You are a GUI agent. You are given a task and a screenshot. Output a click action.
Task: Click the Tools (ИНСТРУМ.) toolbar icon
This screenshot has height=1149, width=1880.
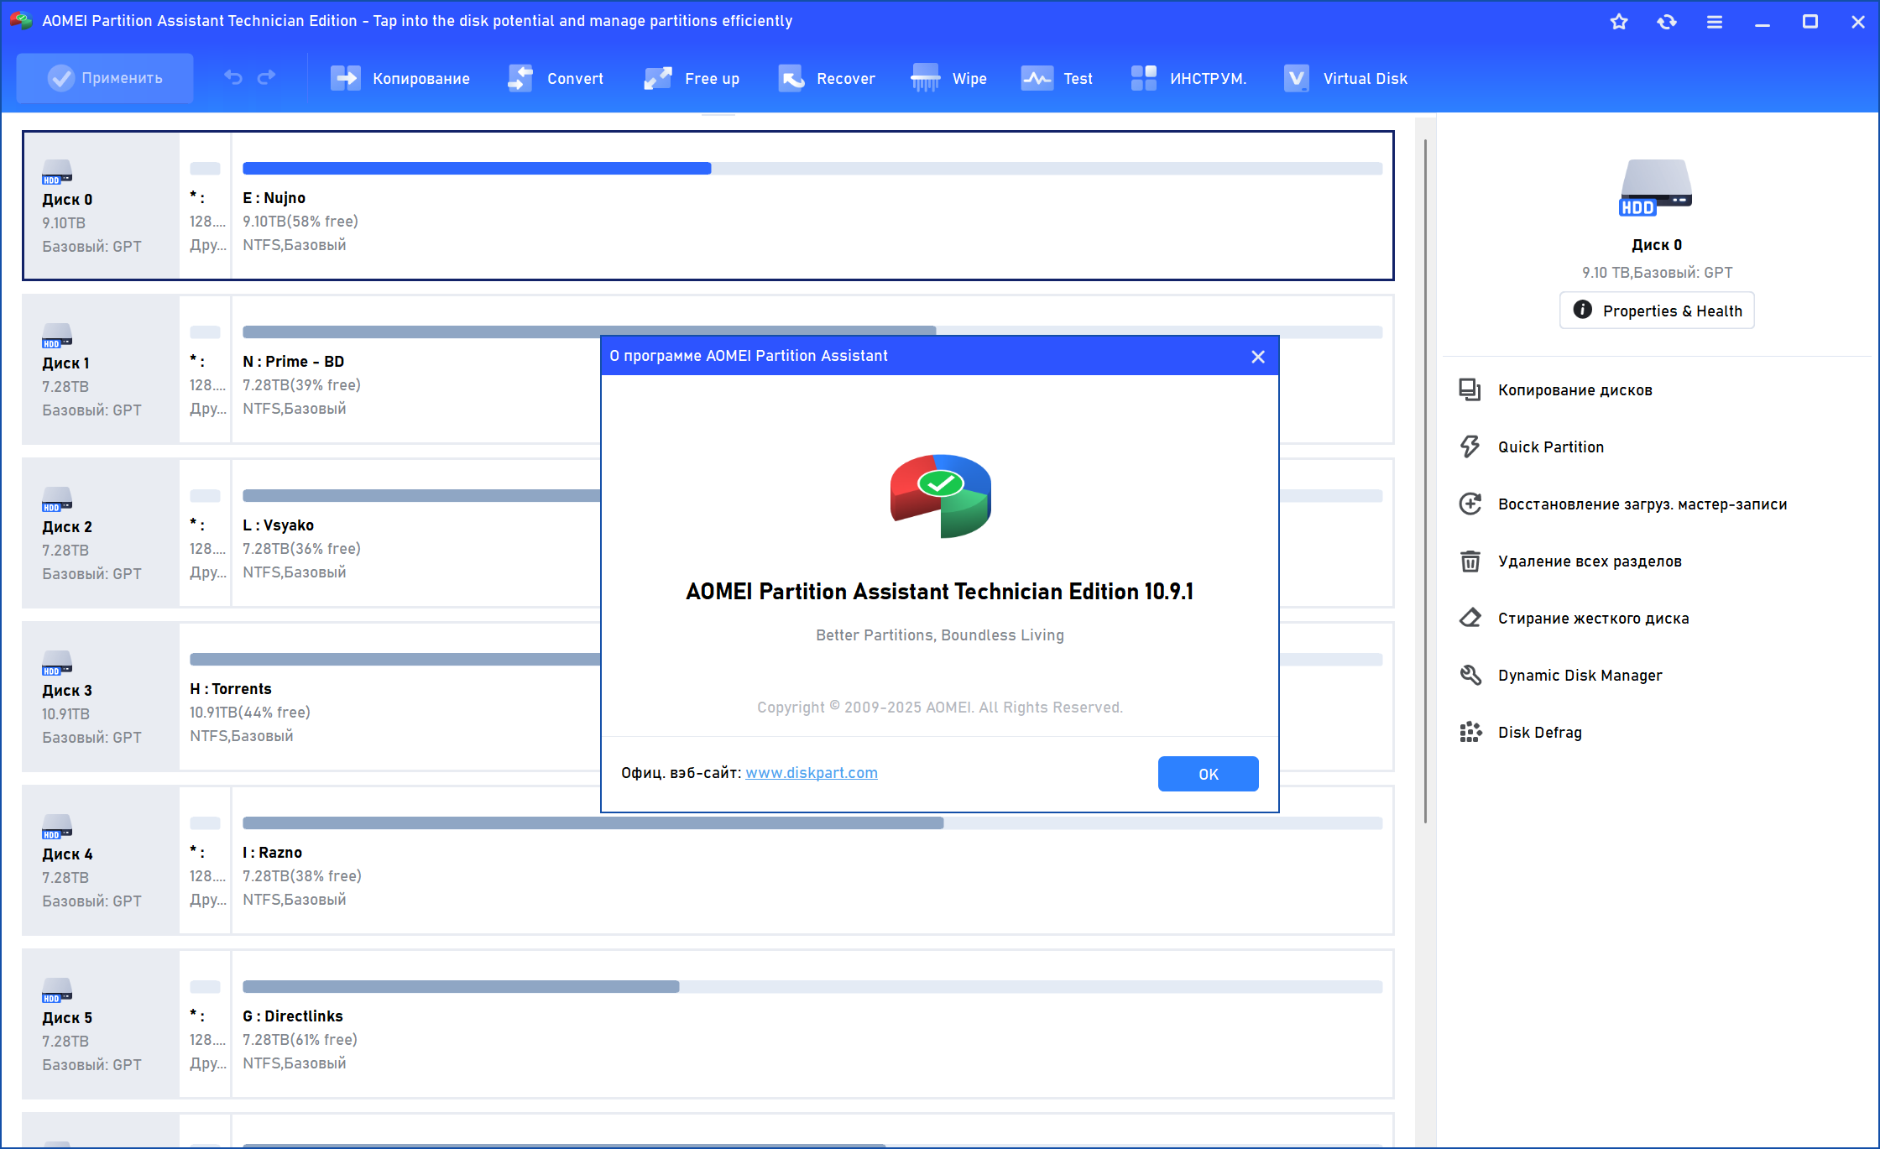[1143, 78]
